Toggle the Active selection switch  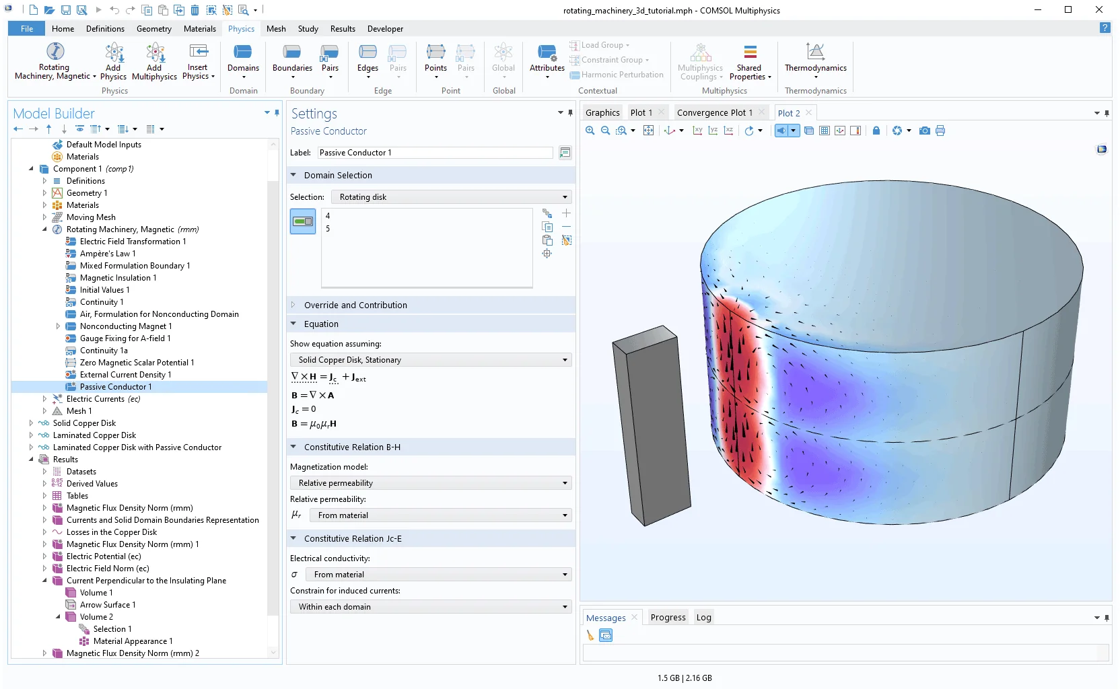click(x=303, y=221)
